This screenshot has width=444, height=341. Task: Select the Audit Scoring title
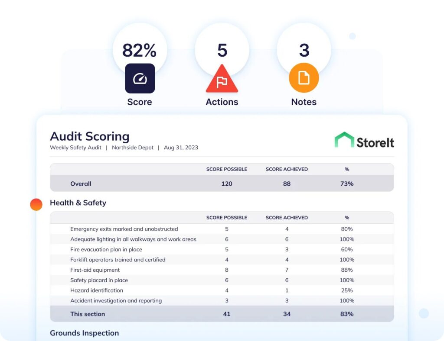tap(90, 136)
